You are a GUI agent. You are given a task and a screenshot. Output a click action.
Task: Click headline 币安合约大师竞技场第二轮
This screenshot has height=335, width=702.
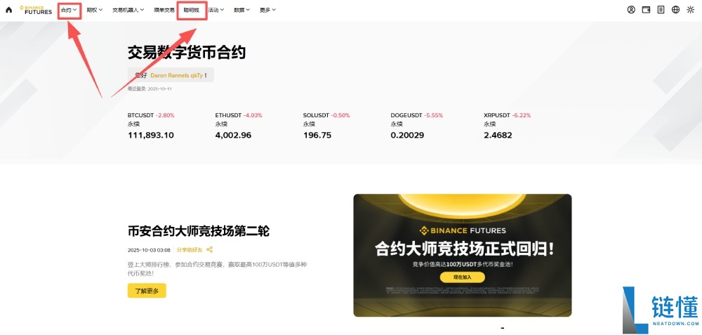coord(199,231)
